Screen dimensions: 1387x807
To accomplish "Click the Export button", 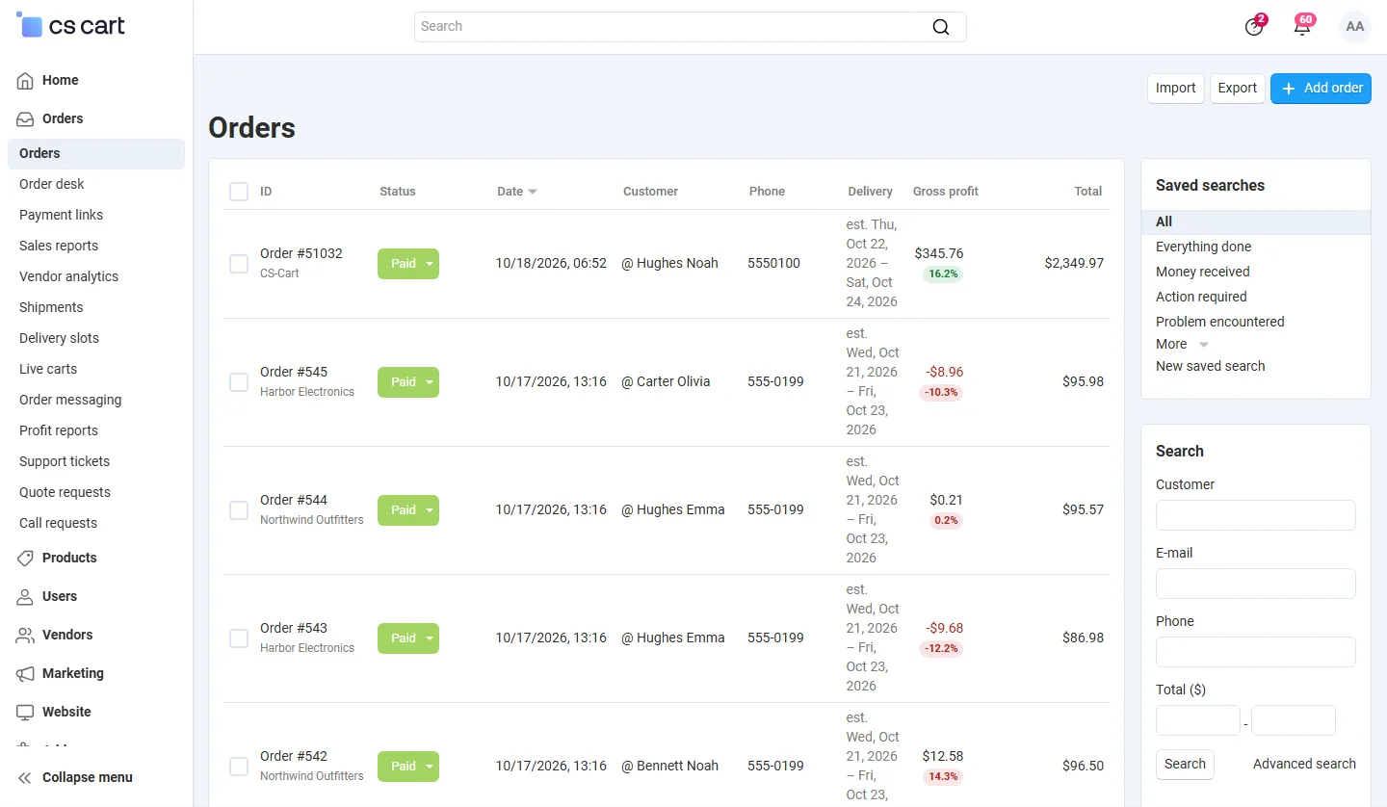I will point(1238,89).
